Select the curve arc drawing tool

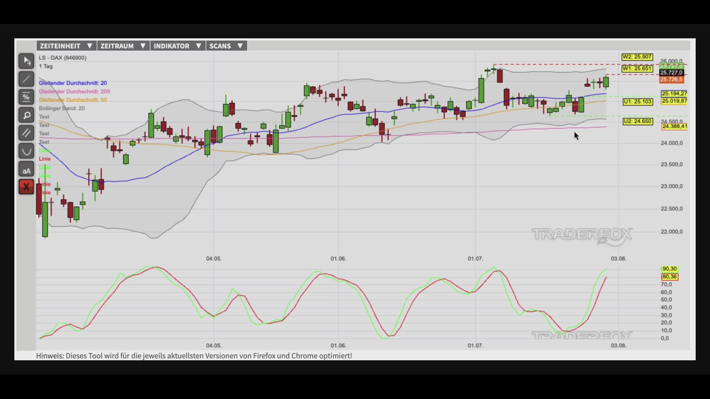(26, 151)
